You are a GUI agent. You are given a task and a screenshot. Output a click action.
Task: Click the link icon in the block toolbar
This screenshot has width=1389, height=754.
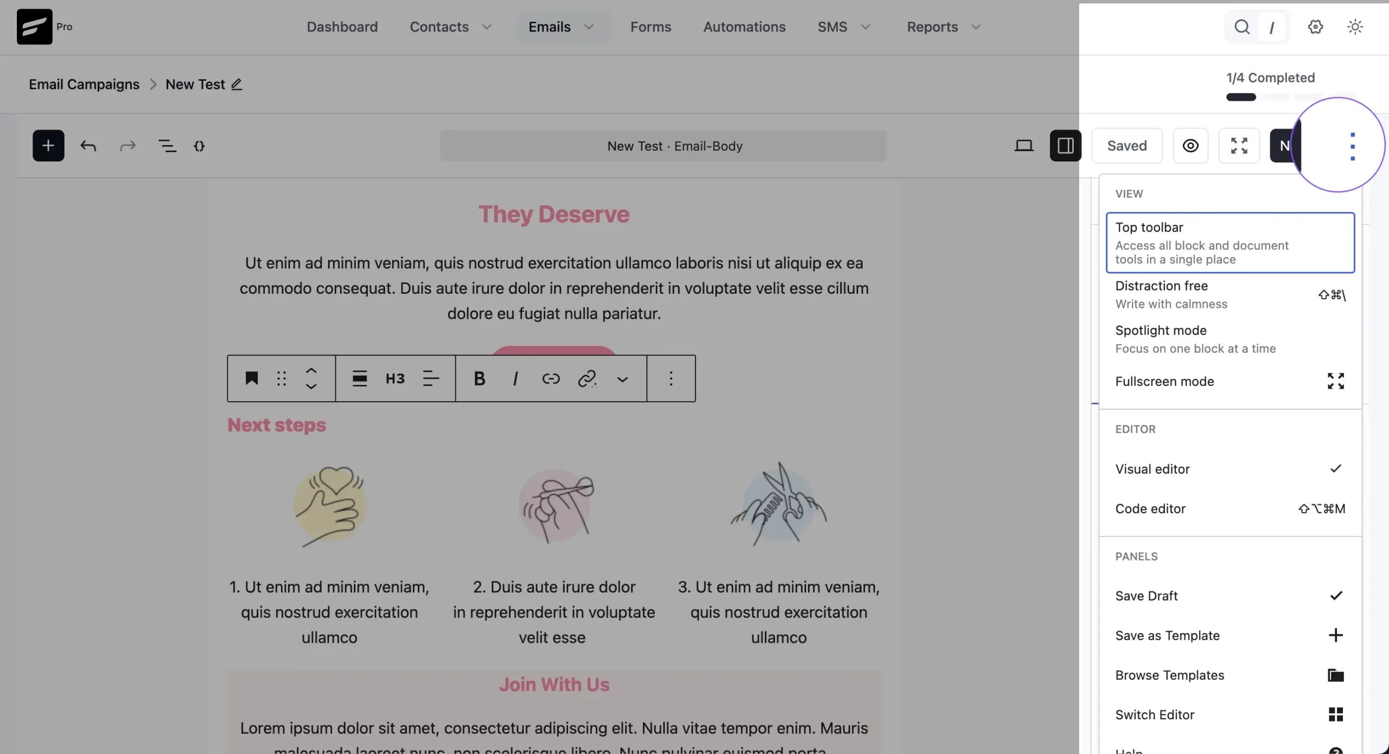(x=551, y=378)
